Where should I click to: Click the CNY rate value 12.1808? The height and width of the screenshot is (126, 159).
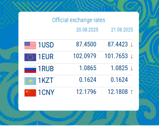pos(117,92)
